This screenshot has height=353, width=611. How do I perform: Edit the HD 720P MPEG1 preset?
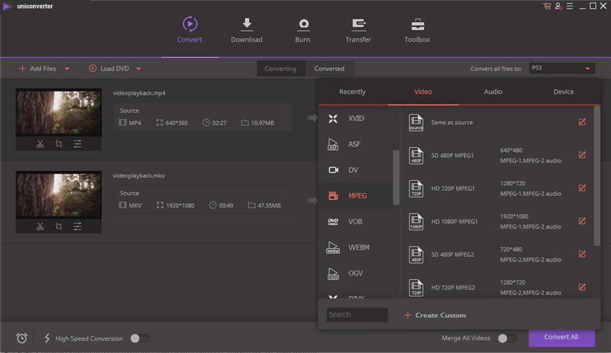click(x=582, y=188)
